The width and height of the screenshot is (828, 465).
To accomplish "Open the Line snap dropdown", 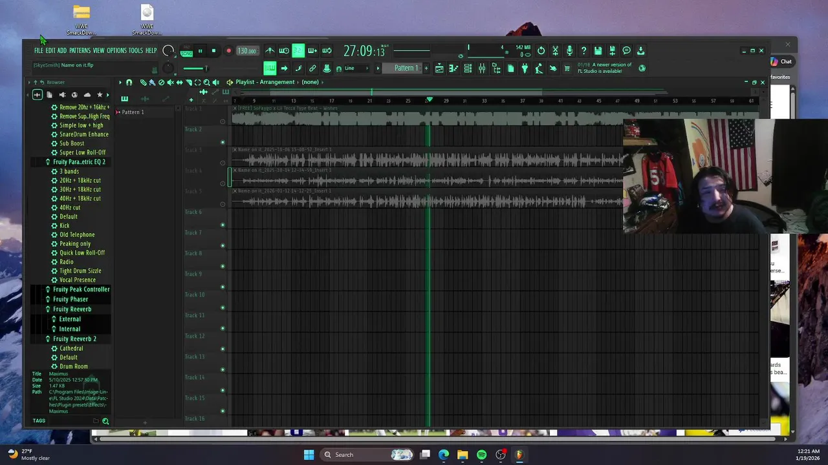I will 357,68.
